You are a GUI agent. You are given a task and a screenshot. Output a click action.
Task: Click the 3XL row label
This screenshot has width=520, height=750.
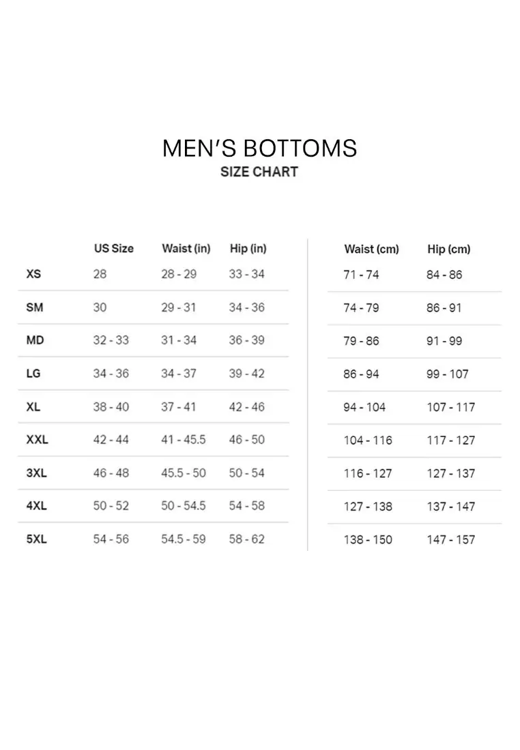[36, 472]
